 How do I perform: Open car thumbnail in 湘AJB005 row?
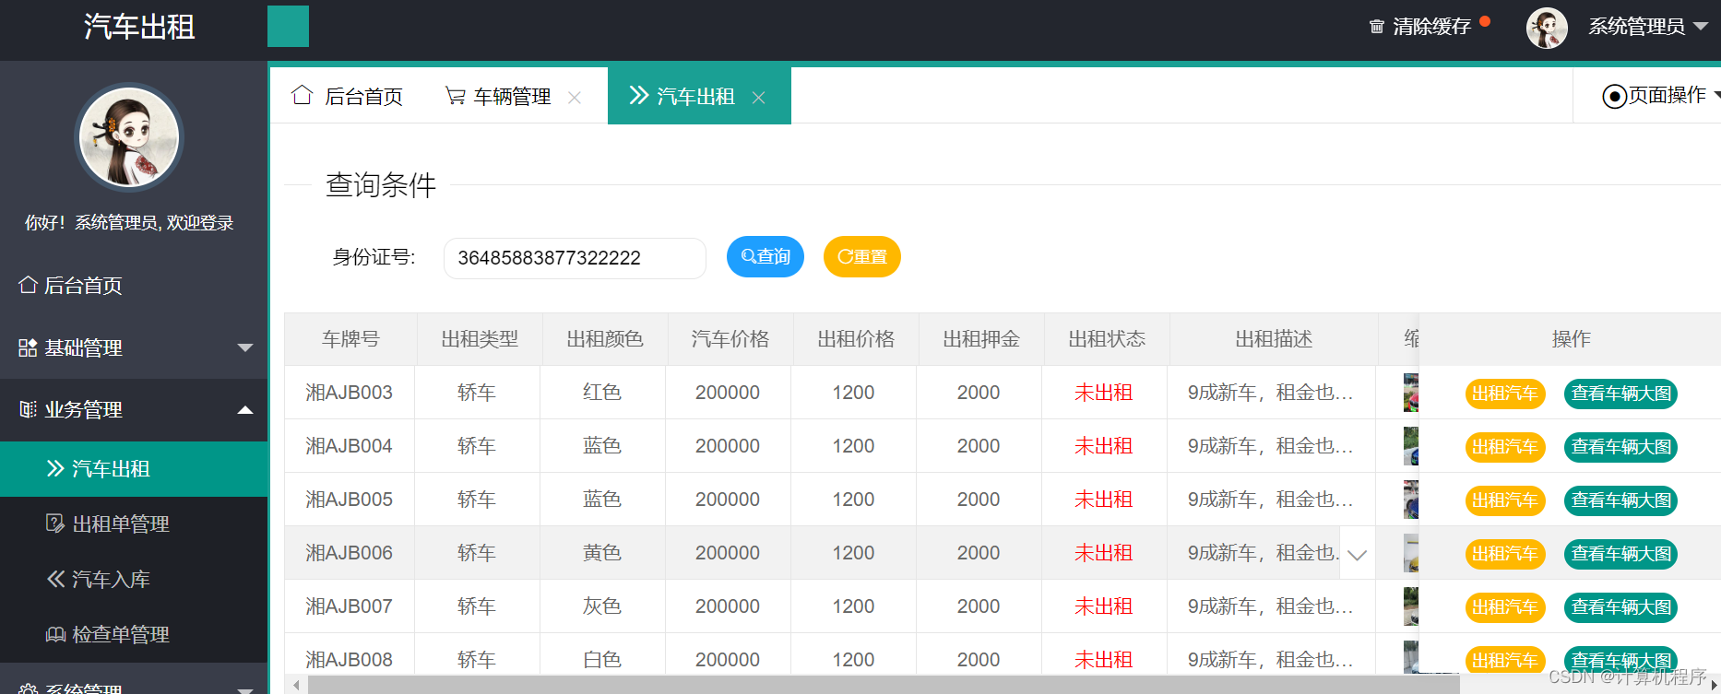tap(1411, 500)
